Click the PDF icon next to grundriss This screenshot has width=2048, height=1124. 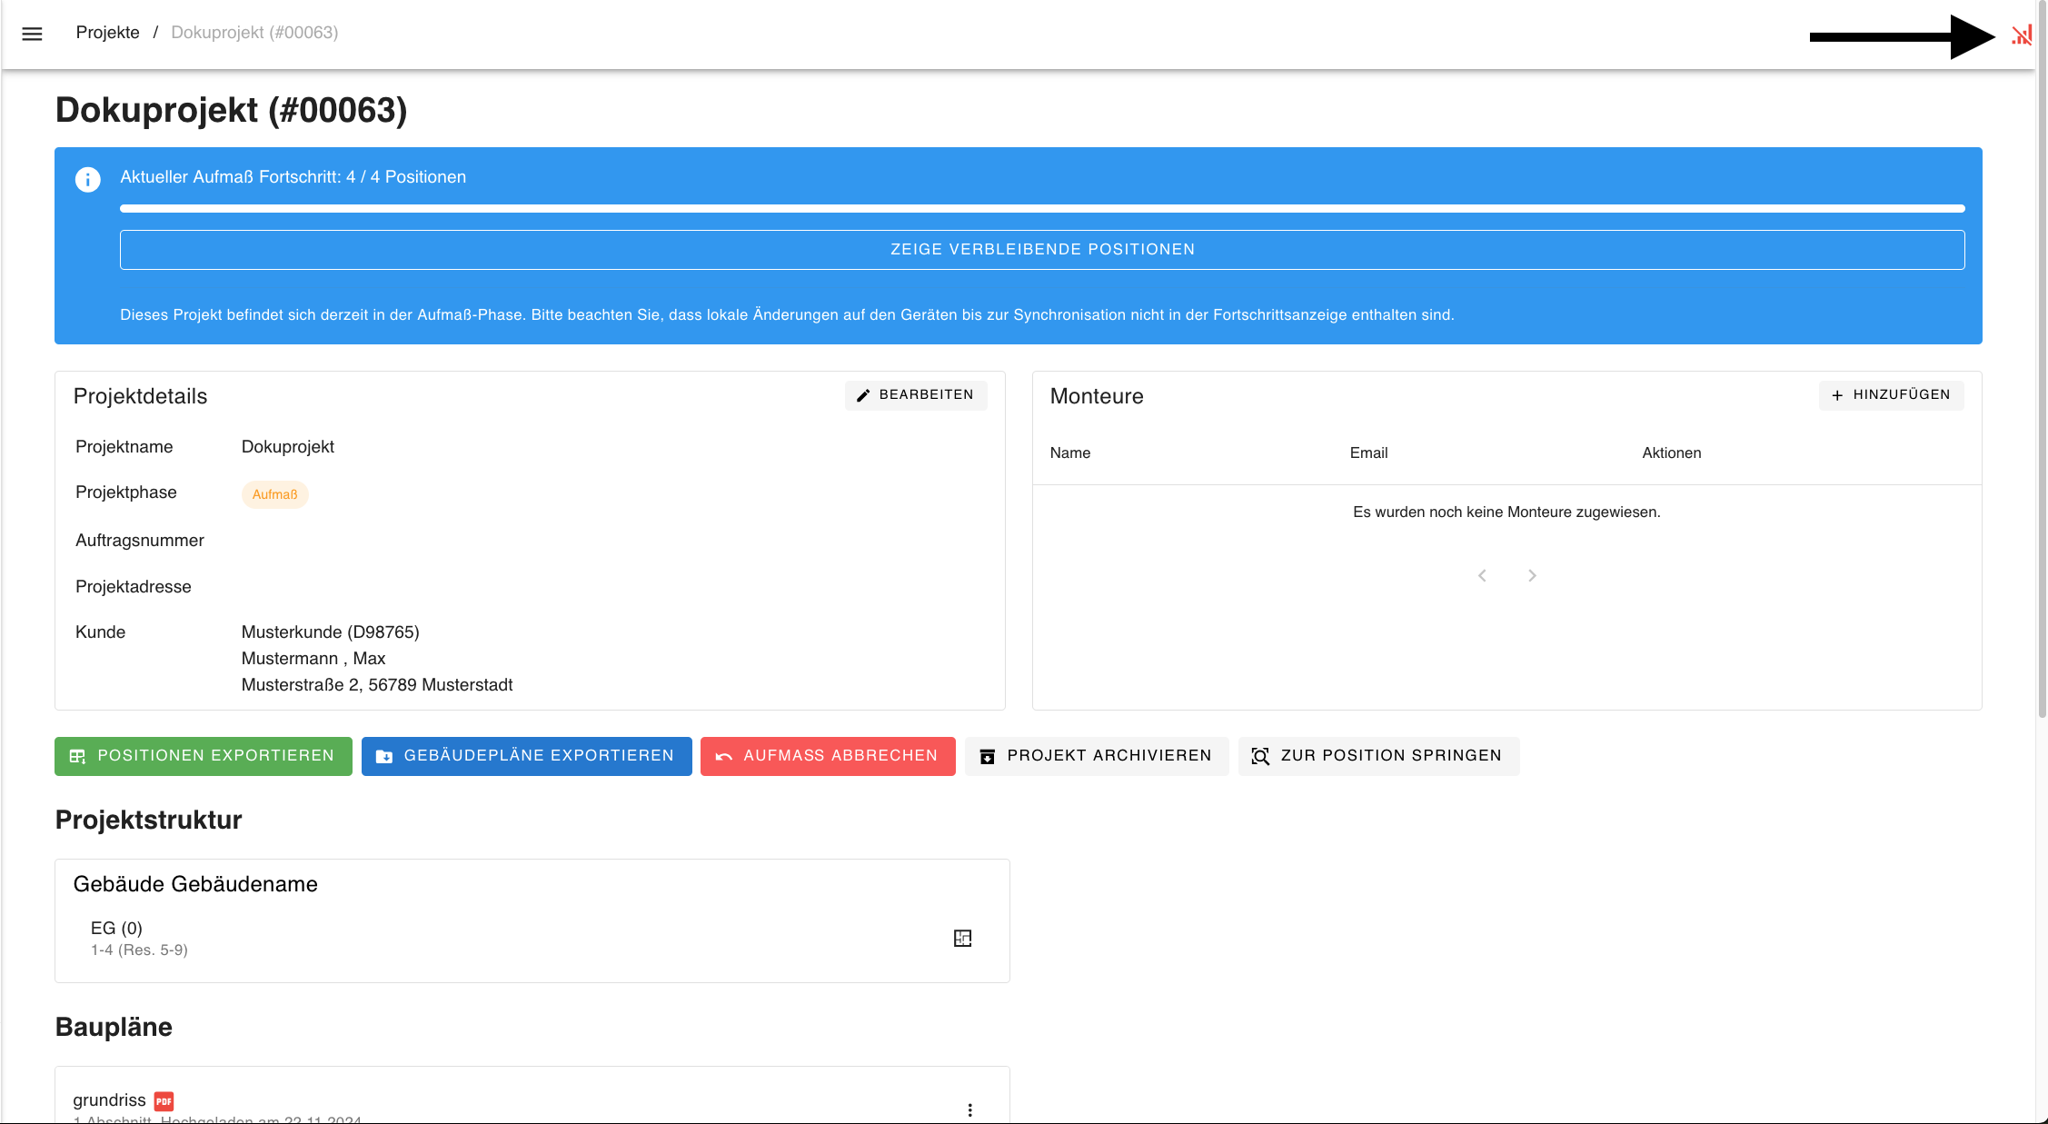(164, 1101)
